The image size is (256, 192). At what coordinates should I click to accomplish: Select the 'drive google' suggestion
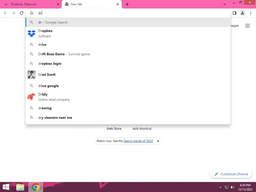coord(128,86)
